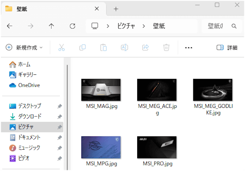Add a new tab with plus button

tap(116, 9)
